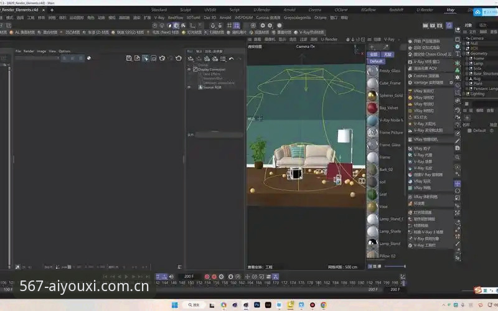The width and height of the screenshot is (498, 311).
Task: Add a new project tab with plus
Action: coord(52,10)
